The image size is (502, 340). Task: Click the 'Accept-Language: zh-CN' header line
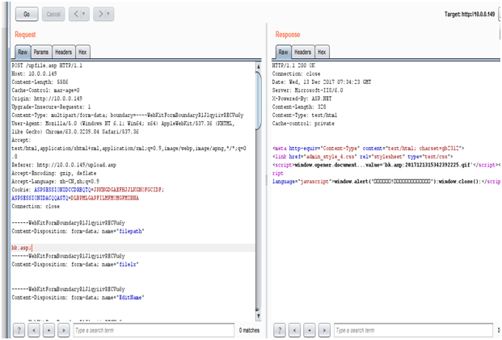click(56, 182)
